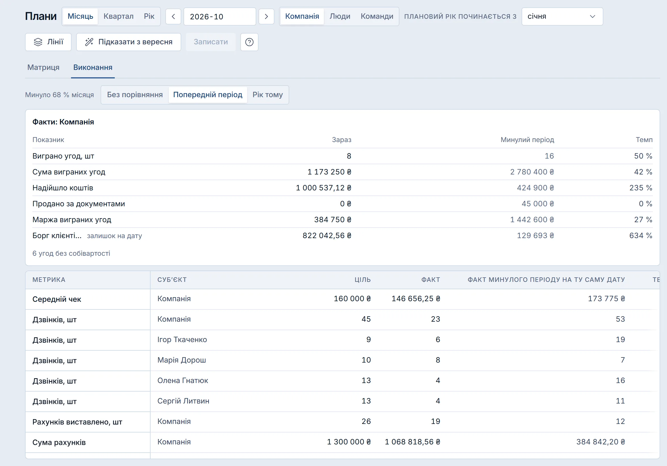
Task: Click magic wand icon on Підказати button
Action: 89,42
